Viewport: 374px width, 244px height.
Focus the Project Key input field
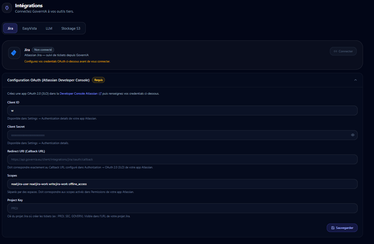pos(182,208)
